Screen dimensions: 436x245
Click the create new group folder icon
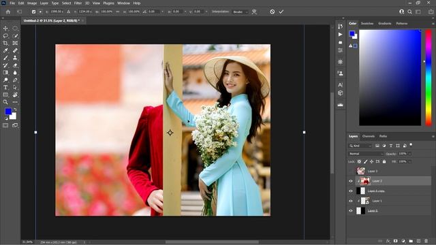[x=411, y=241]
